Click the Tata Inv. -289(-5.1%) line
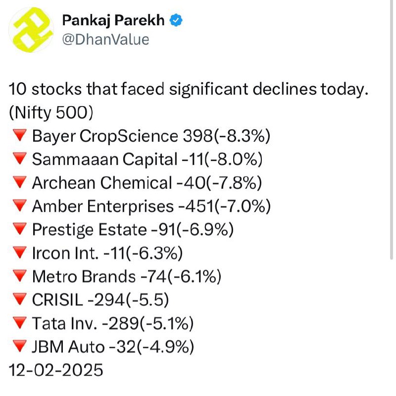Viewport: 396px width, 396px height. click(x=113, y=324)
